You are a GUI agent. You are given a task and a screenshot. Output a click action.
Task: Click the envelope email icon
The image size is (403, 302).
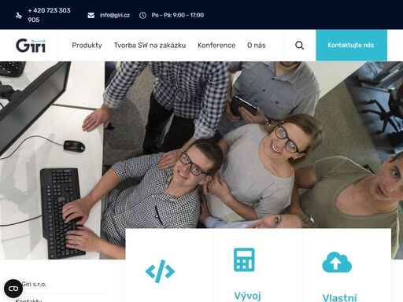tap(91, 15)
